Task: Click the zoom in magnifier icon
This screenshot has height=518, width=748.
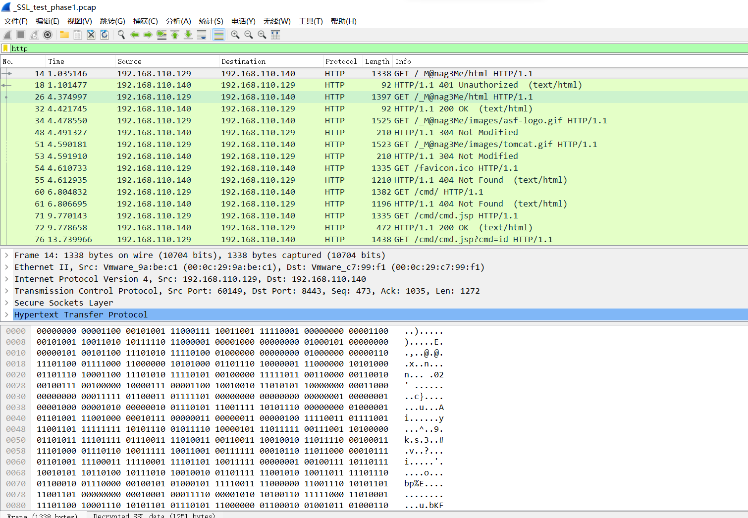Action: 235,35
